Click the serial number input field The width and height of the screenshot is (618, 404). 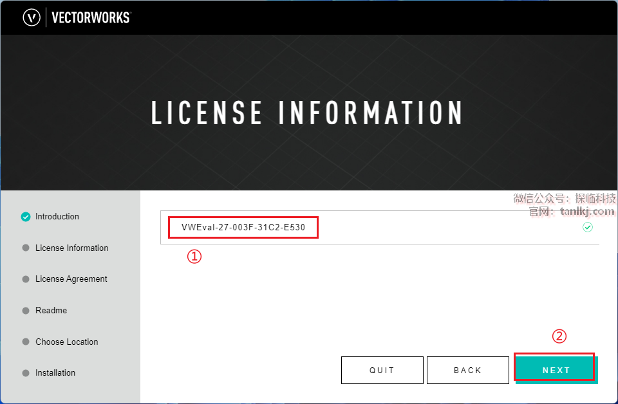[x=380, y=227]
